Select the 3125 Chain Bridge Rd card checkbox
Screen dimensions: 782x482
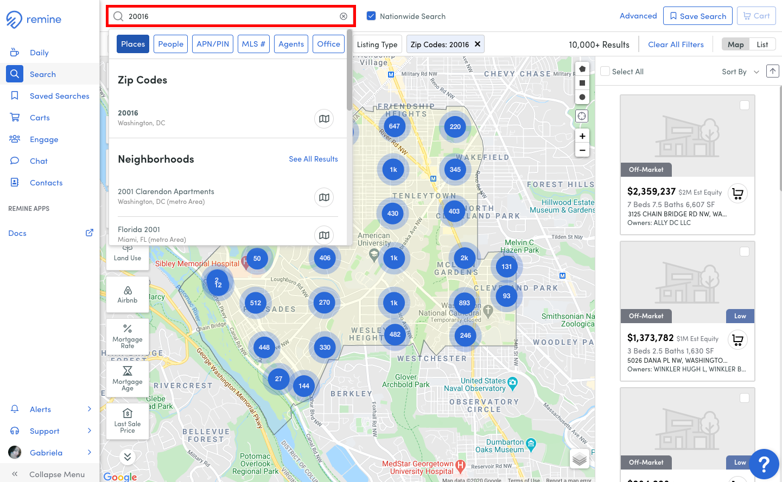[745, 105]
